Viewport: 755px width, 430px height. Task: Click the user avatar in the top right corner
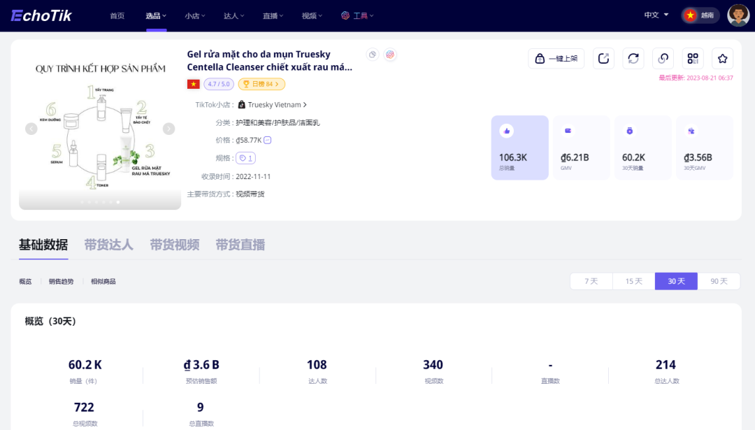[x=738, y=14]
